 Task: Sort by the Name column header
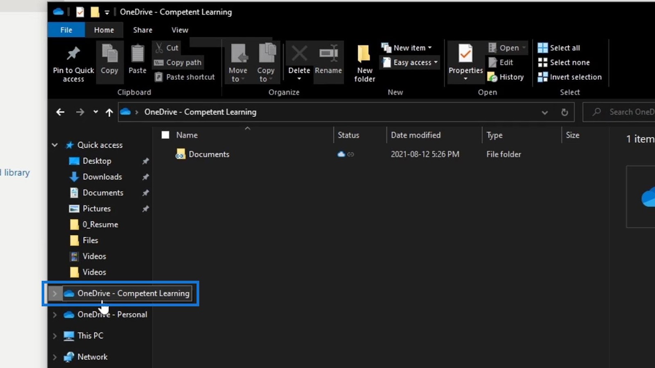[187, 135]
